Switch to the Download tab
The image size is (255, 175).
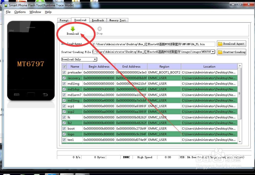click(x=80, y=20)
